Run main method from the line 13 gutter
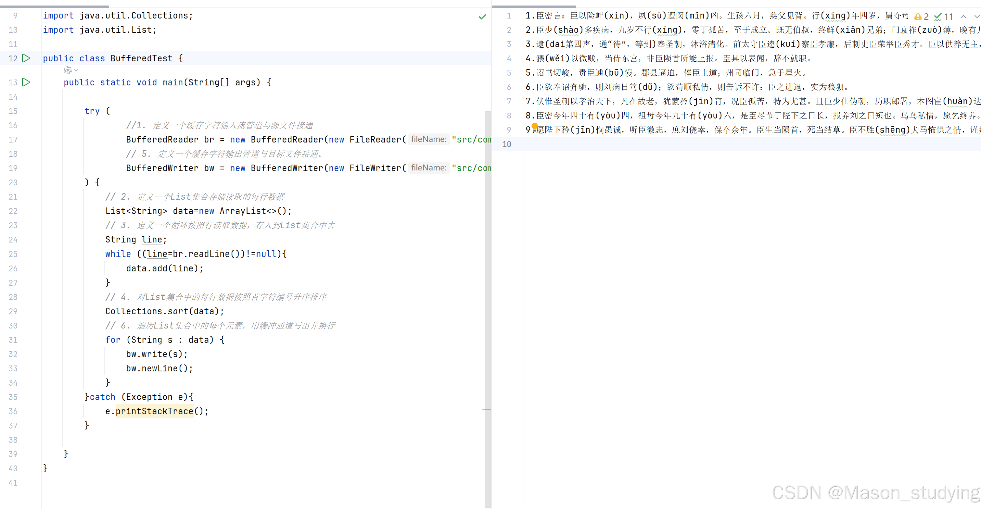Screen dimensions: 981x509 pos(26,82)
